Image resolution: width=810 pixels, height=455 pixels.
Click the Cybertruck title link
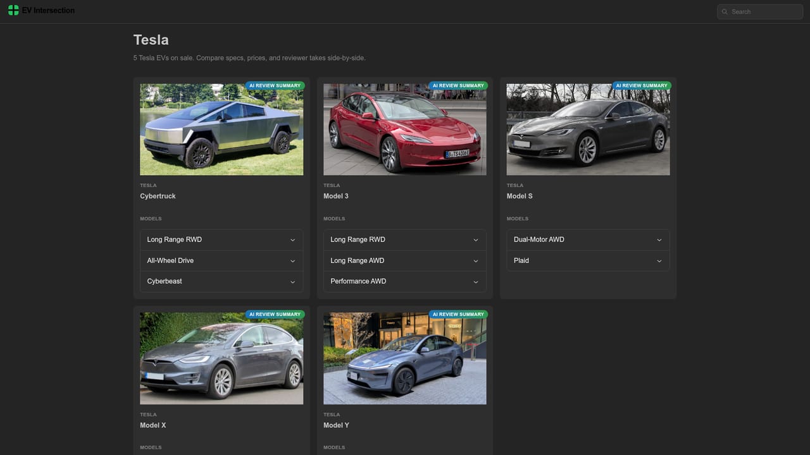click(x=158, y=196)
